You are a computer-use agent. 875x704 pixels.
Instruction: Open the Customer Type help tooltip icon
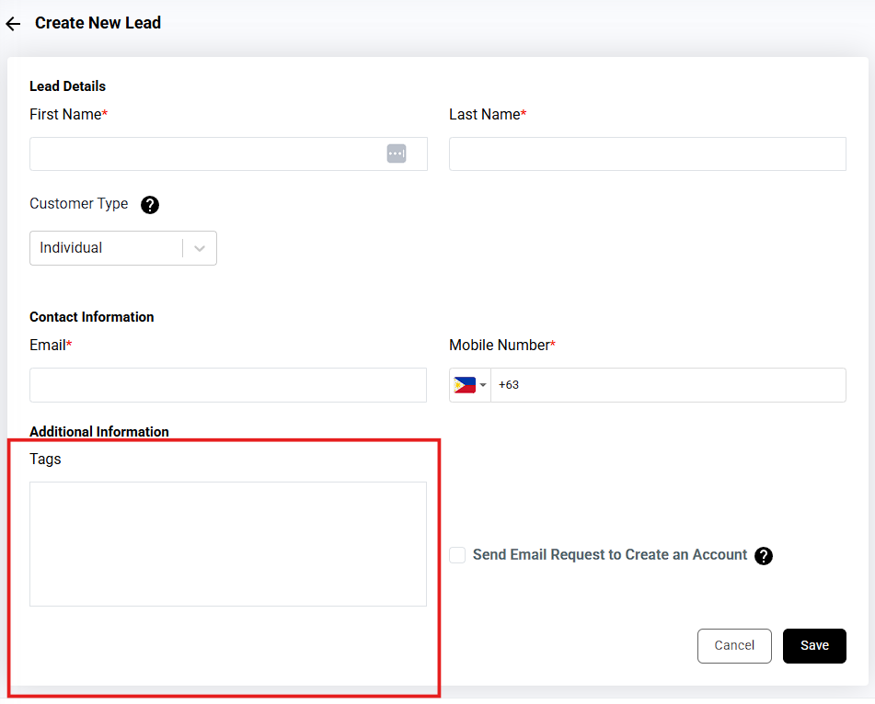pyautogui.click(x=150, y=204)
